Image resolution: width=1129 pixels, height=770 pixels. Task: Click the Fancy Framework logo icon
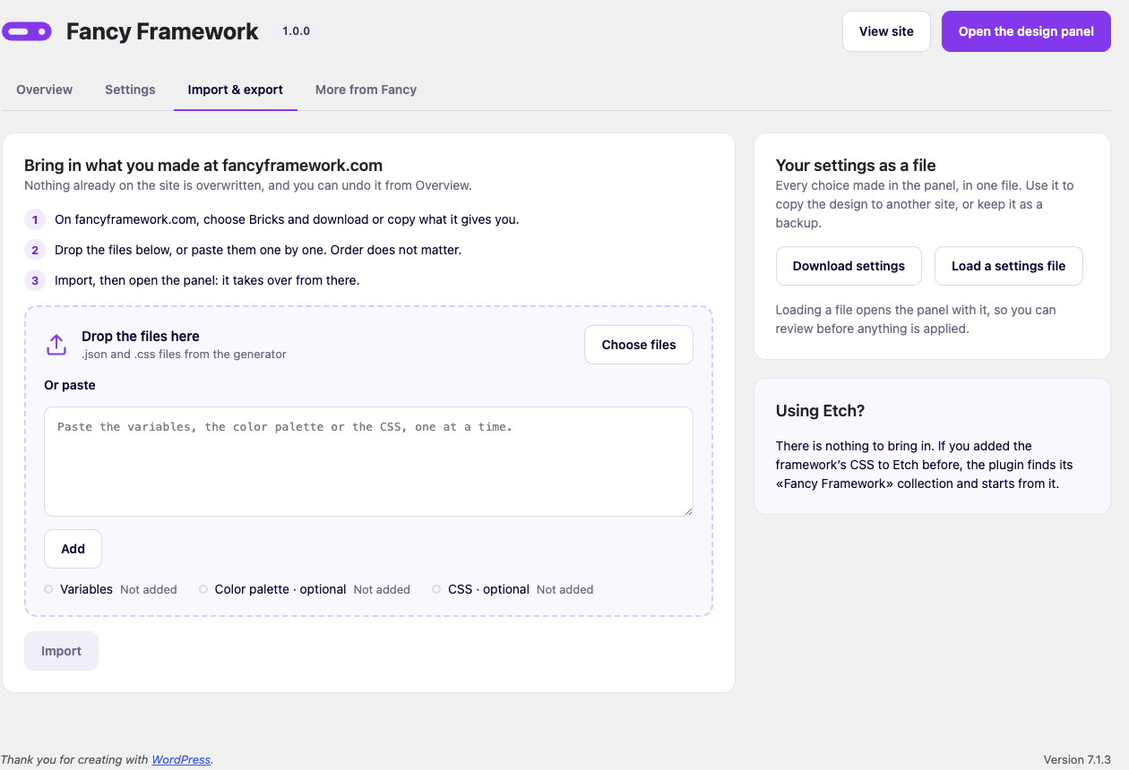pyautogui.click(x=27, y=32)
